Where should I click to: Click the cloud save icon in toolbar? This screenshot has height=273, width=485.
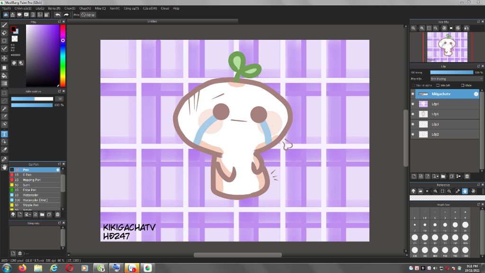(x=6, y=15)
